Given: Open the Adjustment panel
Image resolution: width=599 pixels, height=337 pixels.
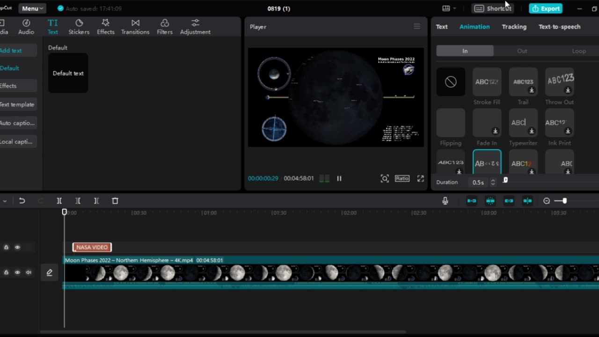Looking at the screenshot, I should 195,27.
